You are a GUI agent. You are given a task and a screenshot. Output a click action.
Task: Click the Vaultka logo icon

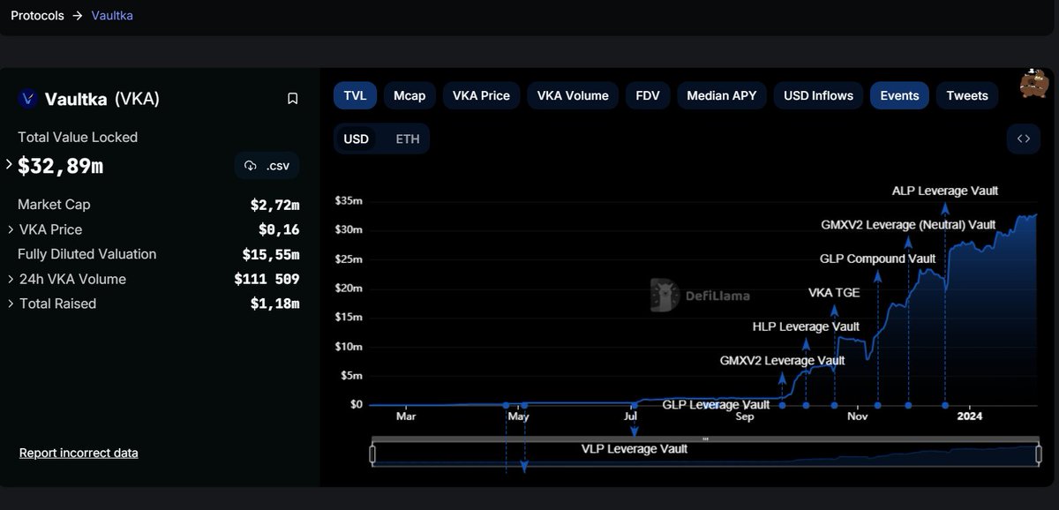(x=26, y=99)
